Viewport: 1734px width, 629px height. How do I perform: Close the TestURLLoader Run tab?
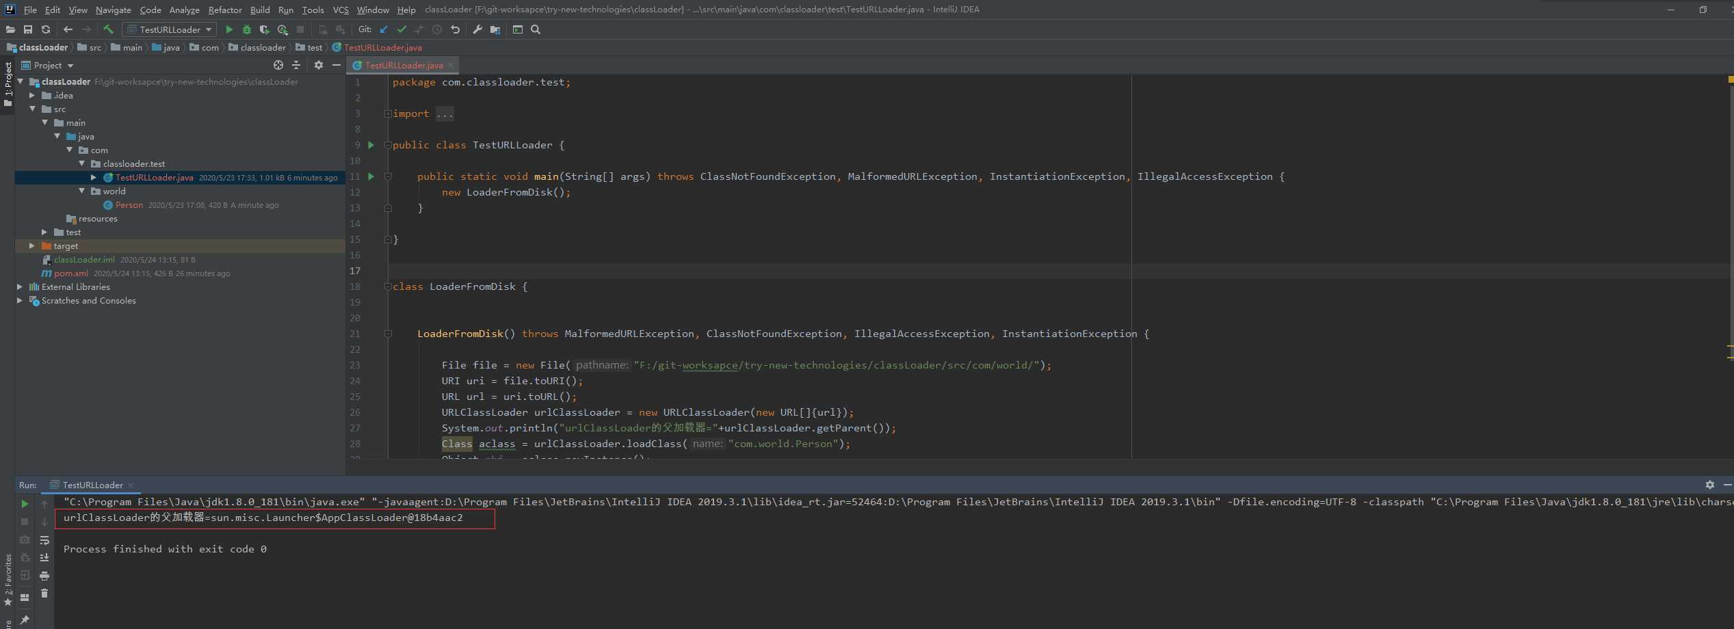tap(131, 485)
